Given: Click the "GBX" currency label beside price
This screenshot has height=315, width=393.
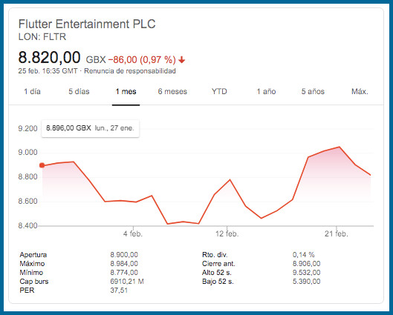Looking at the screenshot, I should click(96, 60).
